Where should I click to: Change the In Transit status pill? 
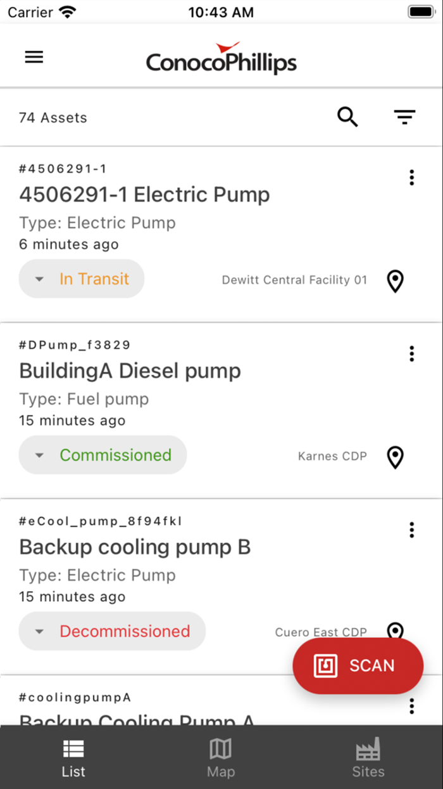point(81,278)
